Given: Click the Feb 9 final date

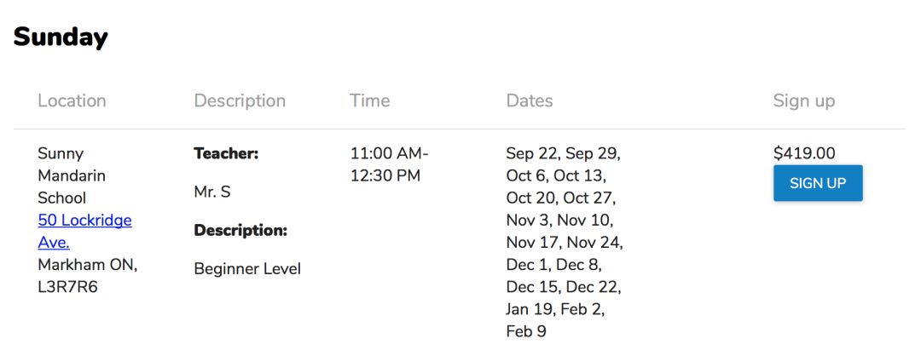Looking at the screenshot, I should coord(525,332).
